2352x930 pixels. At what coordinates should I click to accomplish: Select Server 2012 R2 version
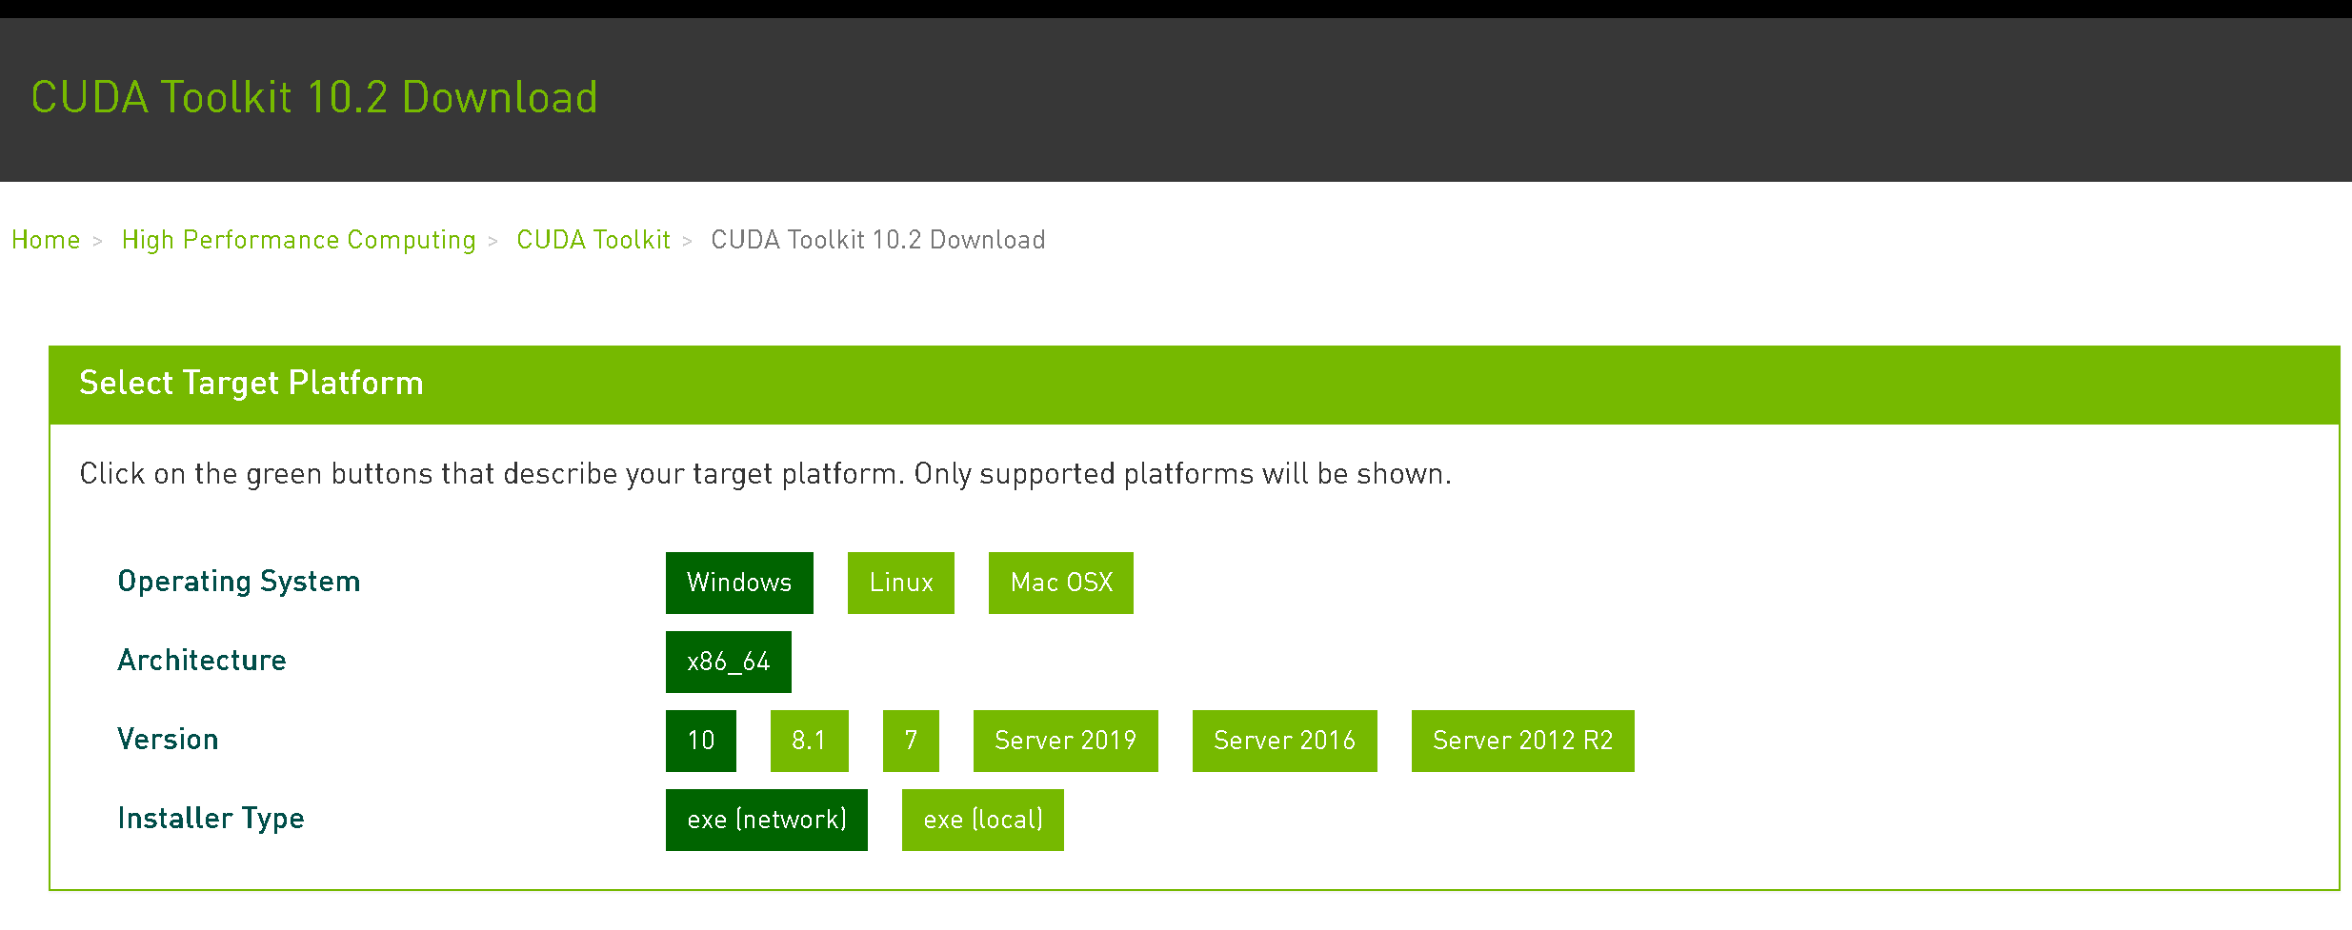[1523, 741]
